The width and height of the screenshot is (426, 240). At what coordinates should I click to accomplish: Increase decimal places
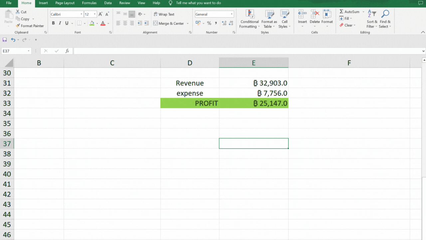pos(224,23)
